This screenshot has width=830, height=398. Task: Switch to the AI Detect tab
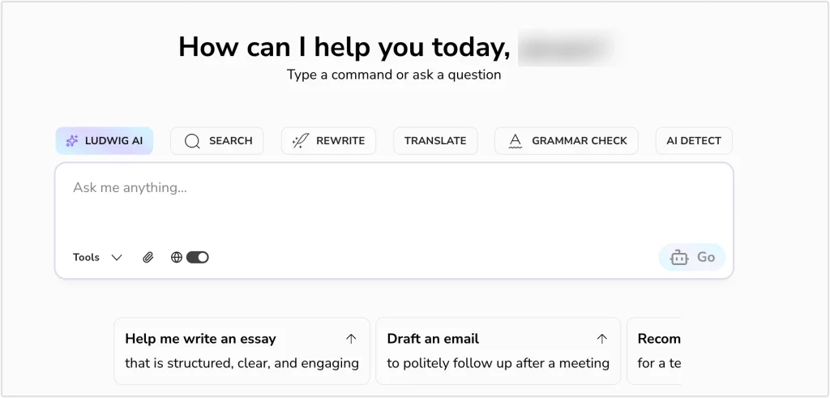[x=694, y=141]
